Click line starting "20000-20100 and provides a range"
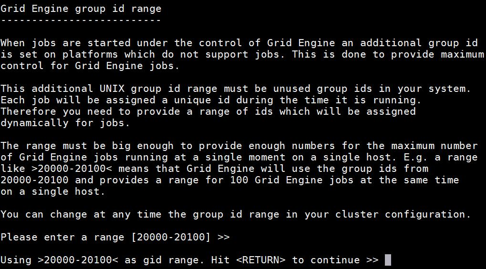This screenshot has height=269, width=486. (x=230, y=180)
